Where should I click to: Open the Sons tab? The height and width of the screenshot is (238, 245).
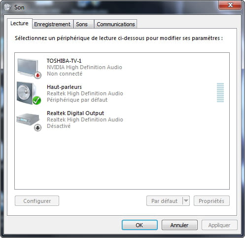pos(82,24)
